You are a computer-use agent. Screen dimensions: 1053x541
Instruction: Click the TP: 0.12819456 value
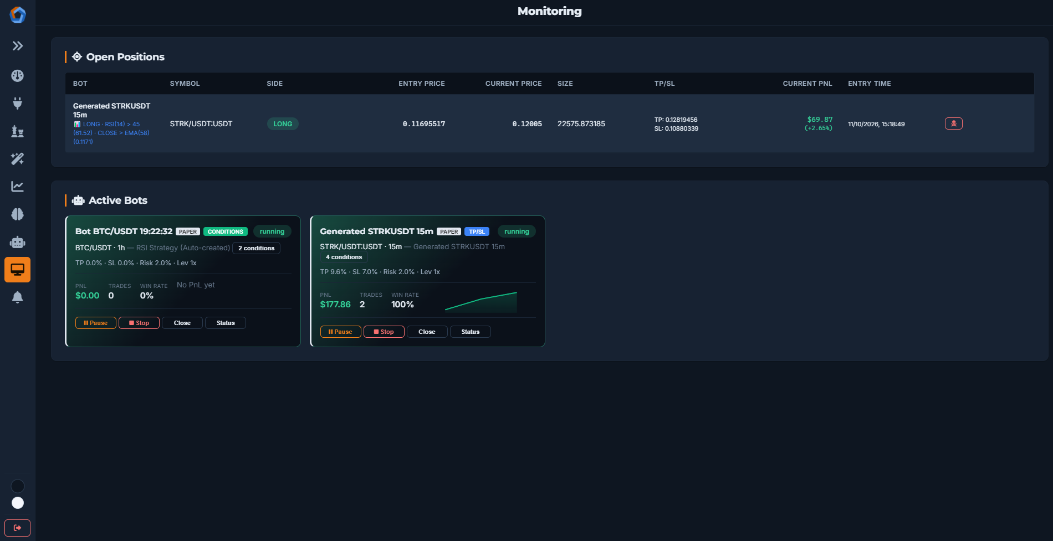pos(676,120)
